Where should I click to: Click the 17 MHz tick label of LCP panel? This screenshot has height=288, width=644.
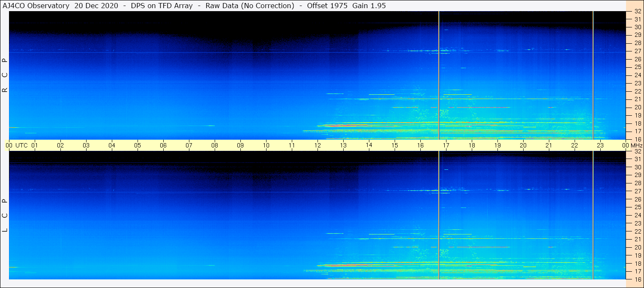click(x=638, y=271)
